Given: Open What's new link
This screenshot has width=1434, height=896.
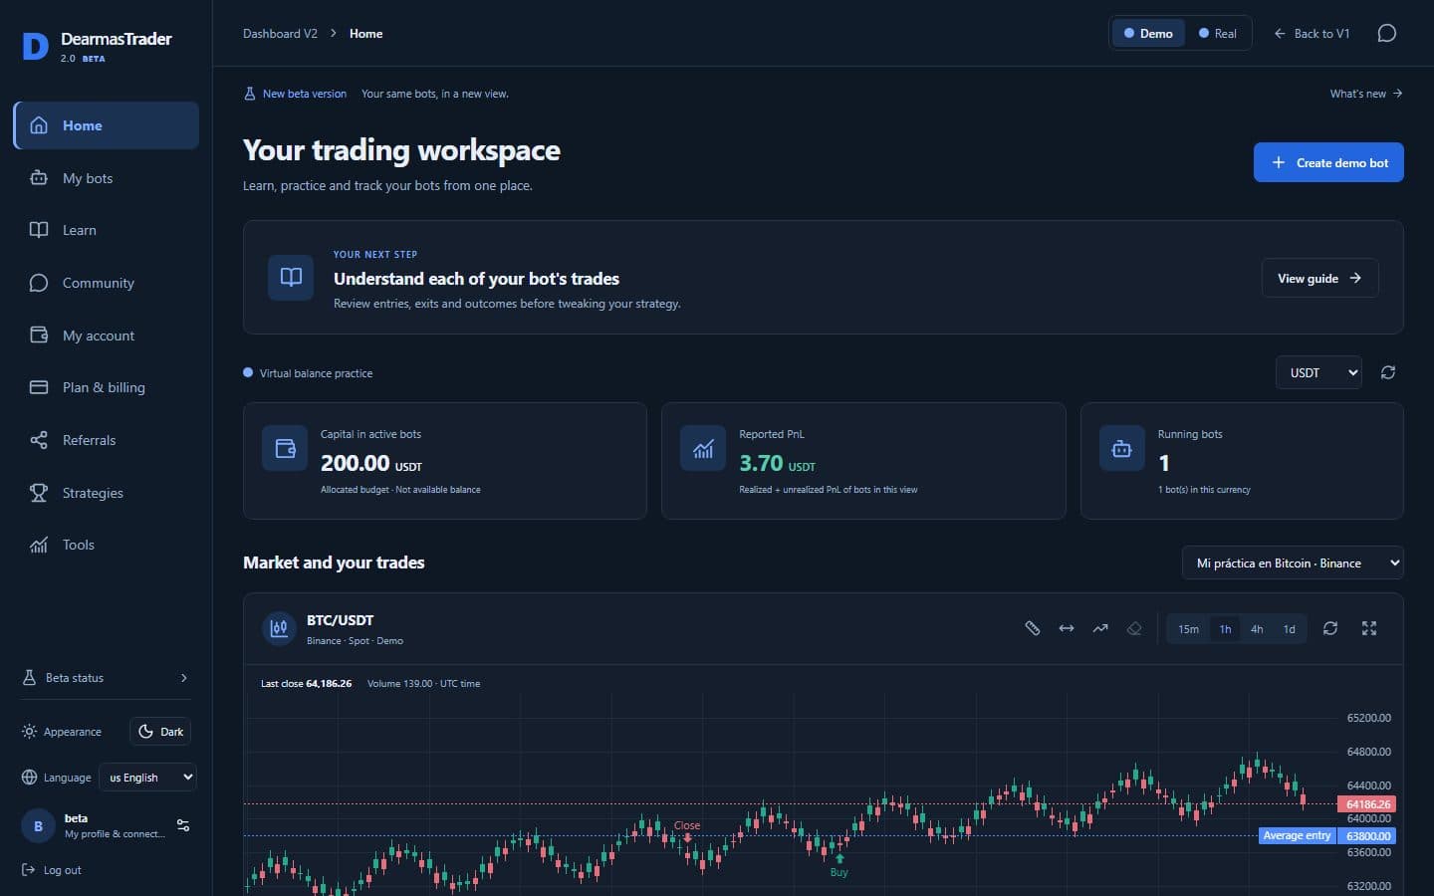Looking at the screenshot, I should click(1366, 94).
